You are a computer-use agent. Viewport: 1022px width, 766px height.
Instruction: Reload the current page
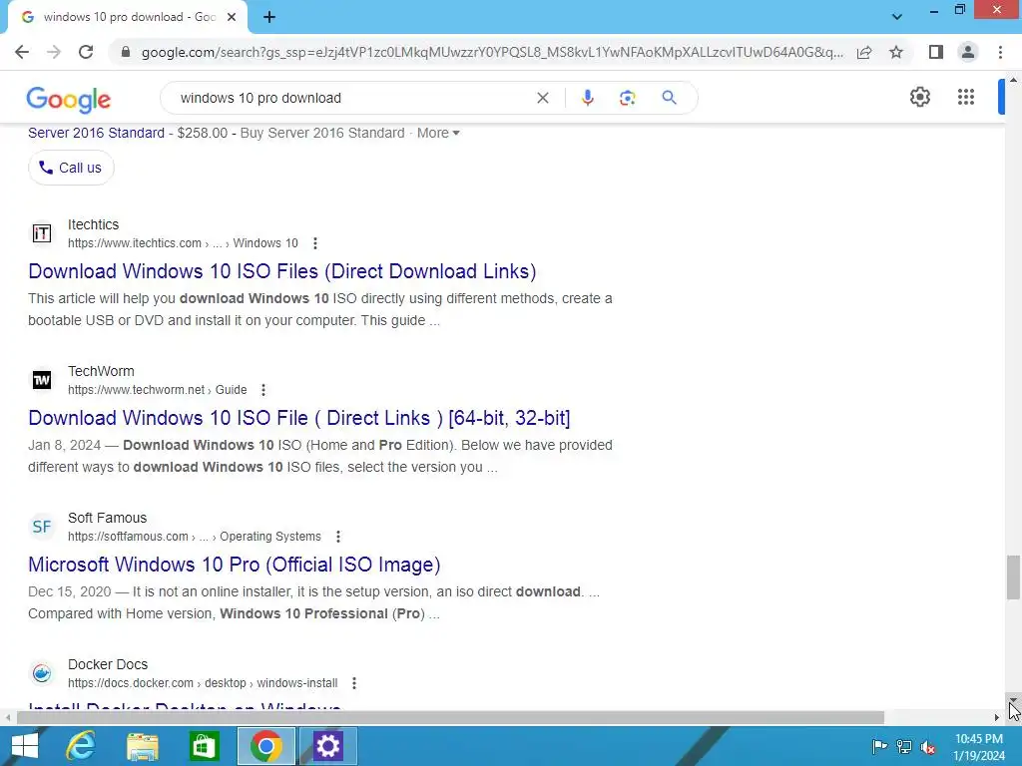(x=86, y=52)
